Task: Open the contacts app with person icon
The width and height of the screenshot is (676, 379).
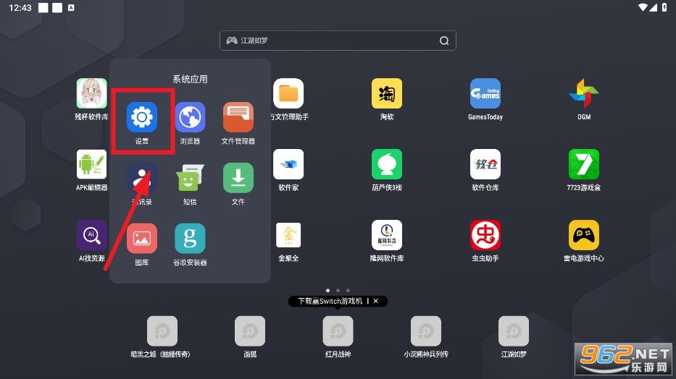Action: [x=142, y=178]
